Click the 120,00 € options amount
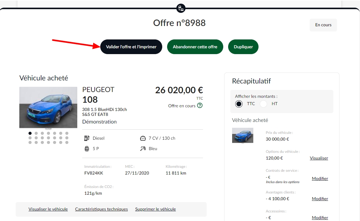Viewport: 360px width, 221px height. tap(274, 158)
